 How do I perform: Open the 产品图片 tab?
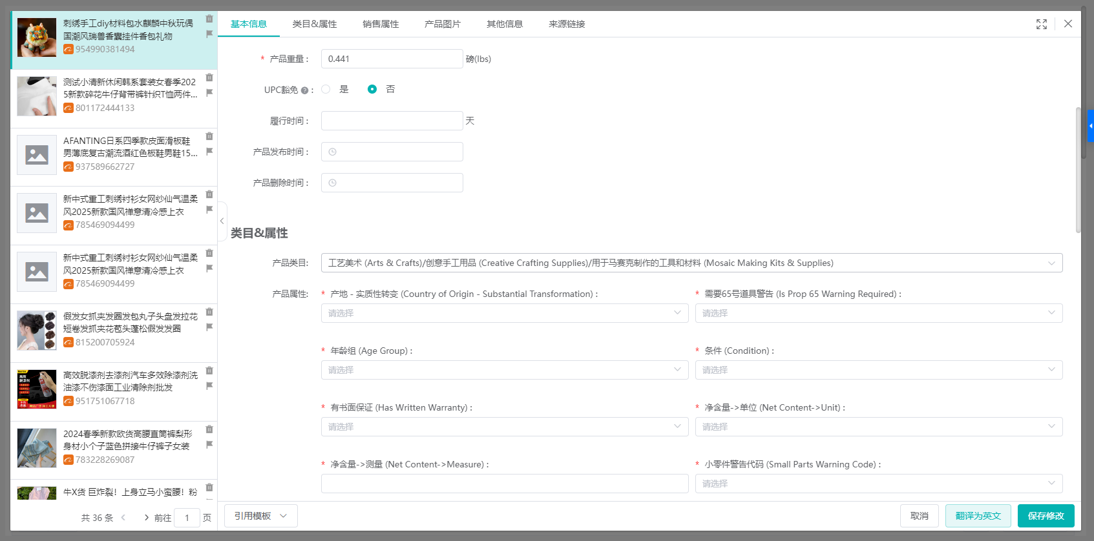point(443,24)
